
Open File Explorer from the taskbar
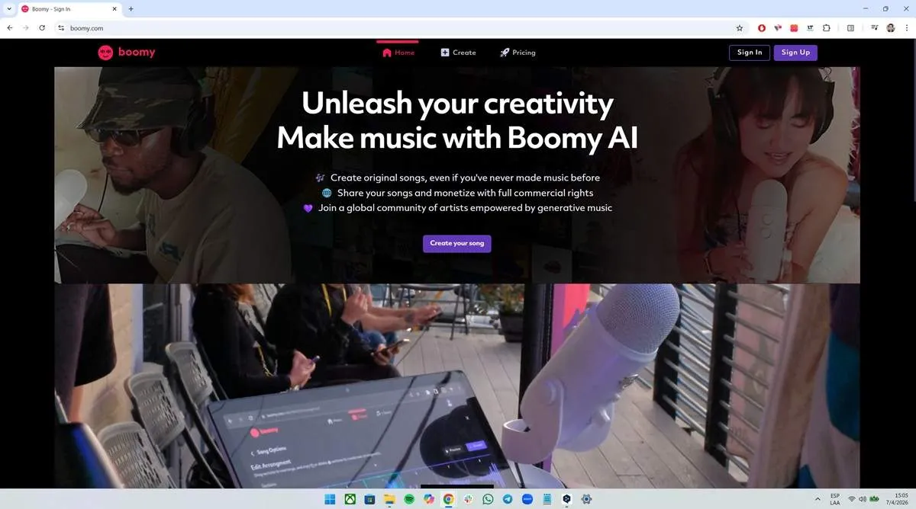(389, 499)
